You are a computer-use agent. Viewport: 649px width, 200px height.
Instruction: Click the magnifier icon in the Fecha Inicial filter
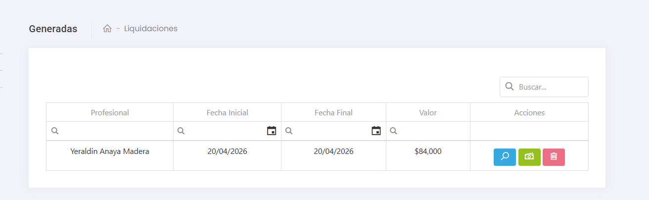(182, 131)
